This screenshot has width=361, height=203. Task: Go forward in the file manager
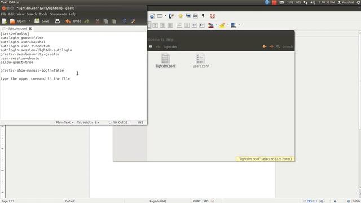(x=271, y=46)
